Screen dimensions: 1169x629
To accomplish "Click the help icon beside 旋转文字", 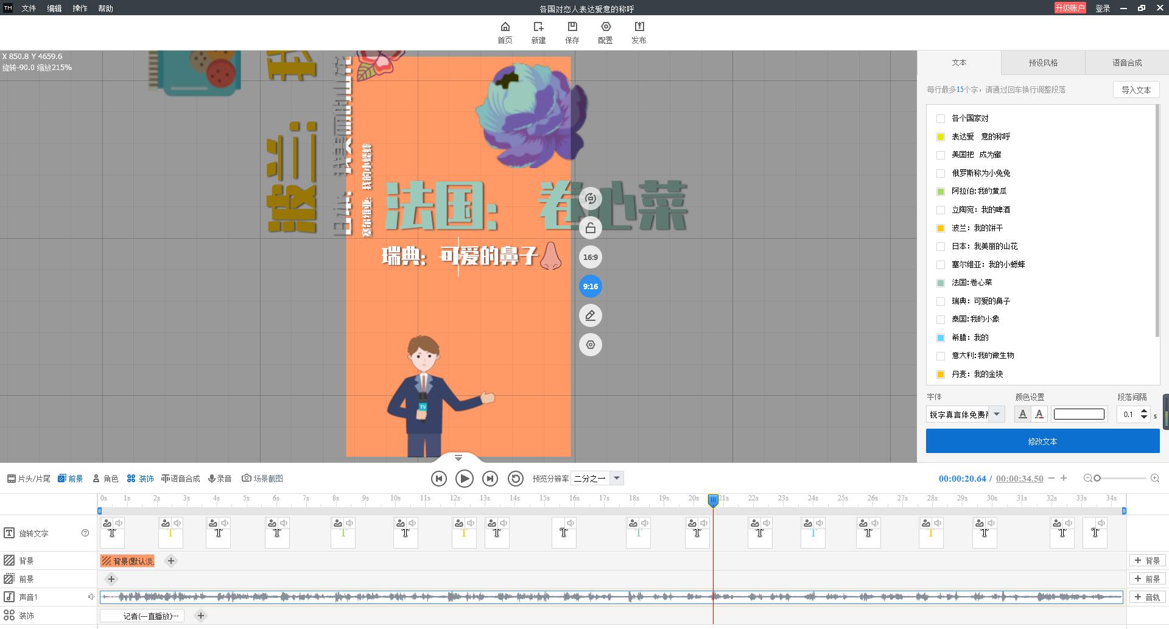I will click(x=85, y=533).
